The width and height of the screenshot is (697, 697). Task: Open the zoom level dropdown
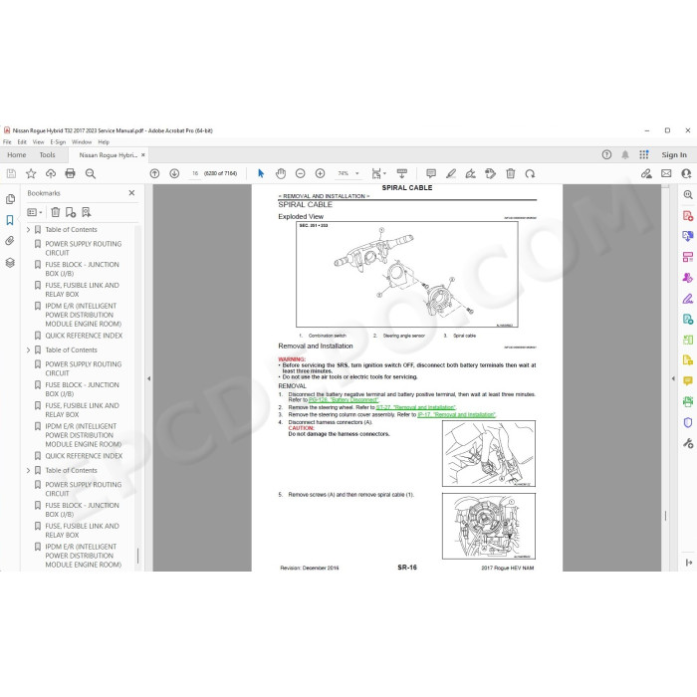click(x=356, y=173)
